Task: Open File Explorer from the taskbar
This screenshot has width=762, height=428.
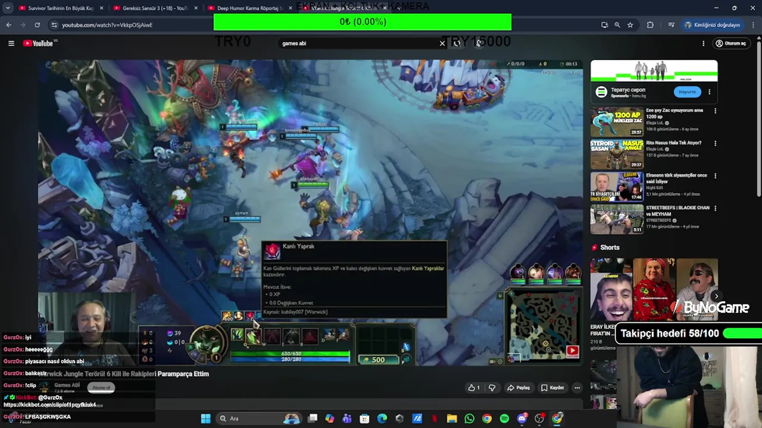Action: (452, 418)
